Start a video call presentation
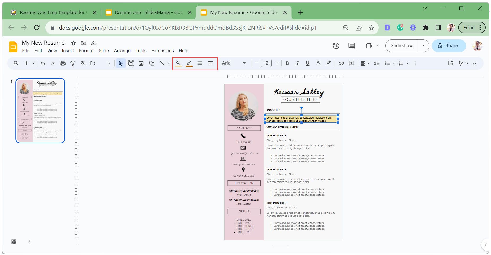The image size is (491, 255). tap(369, 45)
